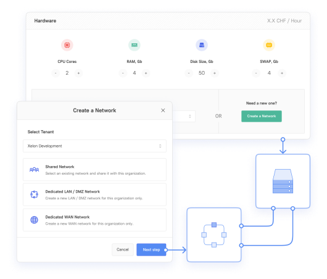This screenshot has height=279, width=327.
Task: Decrease SWAP Gb with minus button
Action: 256,73
